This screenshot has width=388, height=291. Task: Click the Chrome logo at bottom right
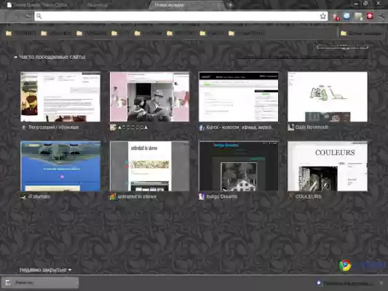[x=345, y=266]
